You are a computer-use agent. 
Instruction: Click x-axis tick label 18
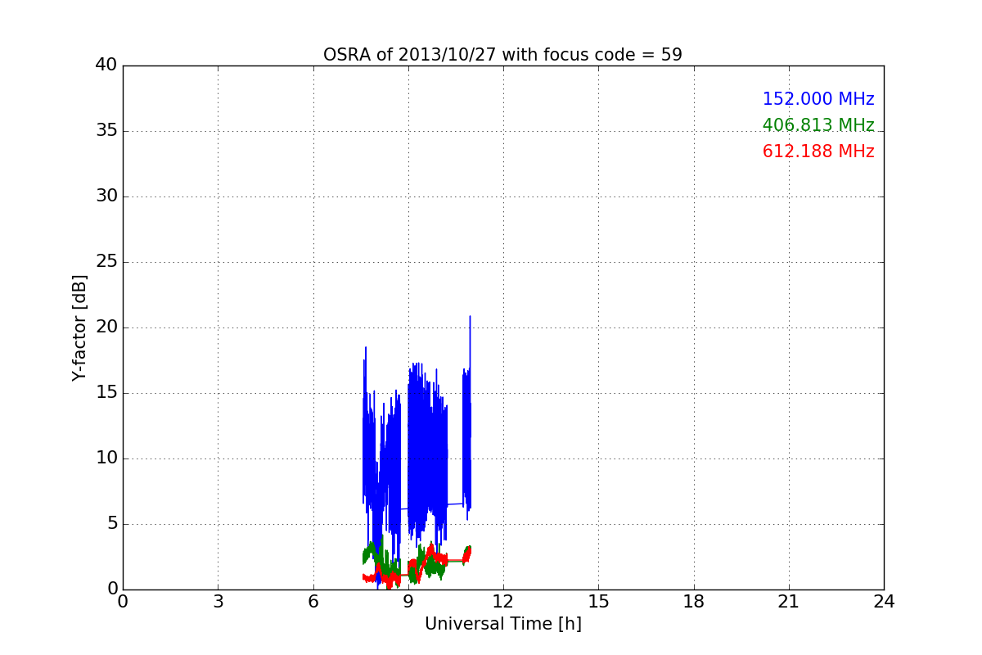(694, 602)
